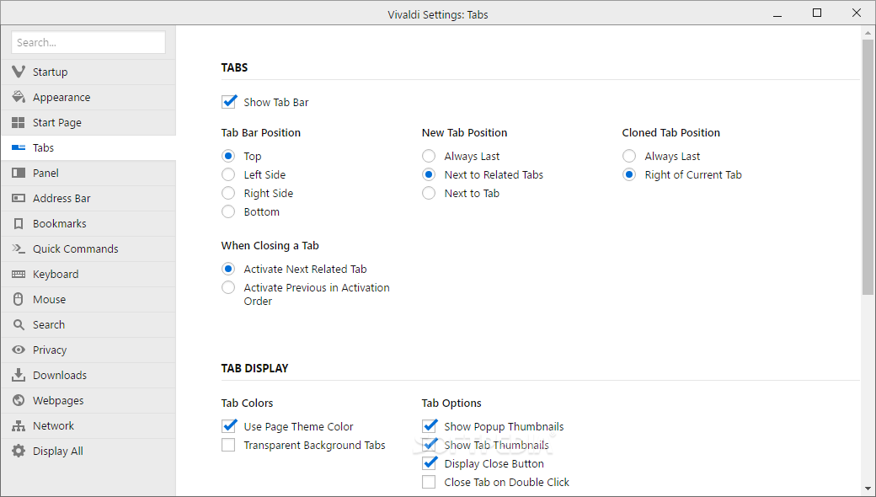Image resolution: width=876 pixels, height=497 pixels.
Task: Click the vertical scrollbar thumb
Action: (x=868, y=168)
